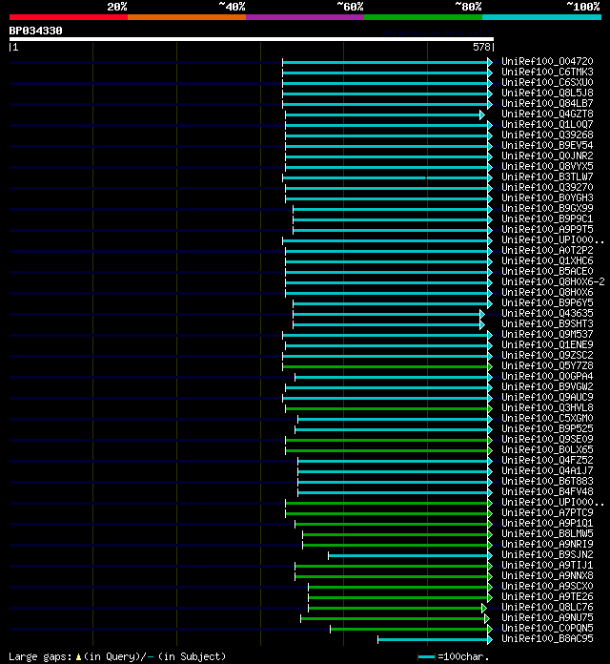Click the green UniRef100_Q3HVL8 alignment bar

(x=387, y=408)
